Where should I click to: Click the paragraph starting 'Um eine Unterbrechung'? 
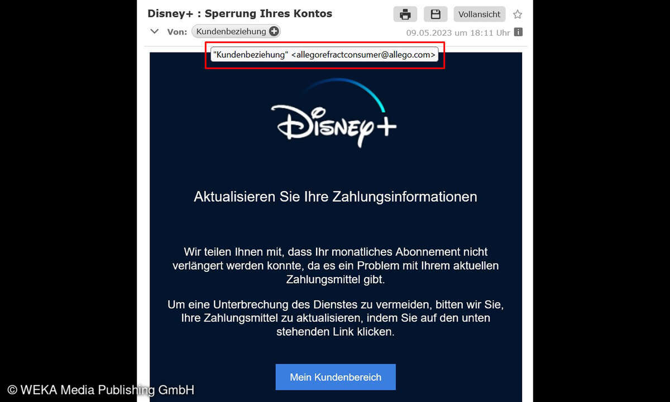(336, 318)
